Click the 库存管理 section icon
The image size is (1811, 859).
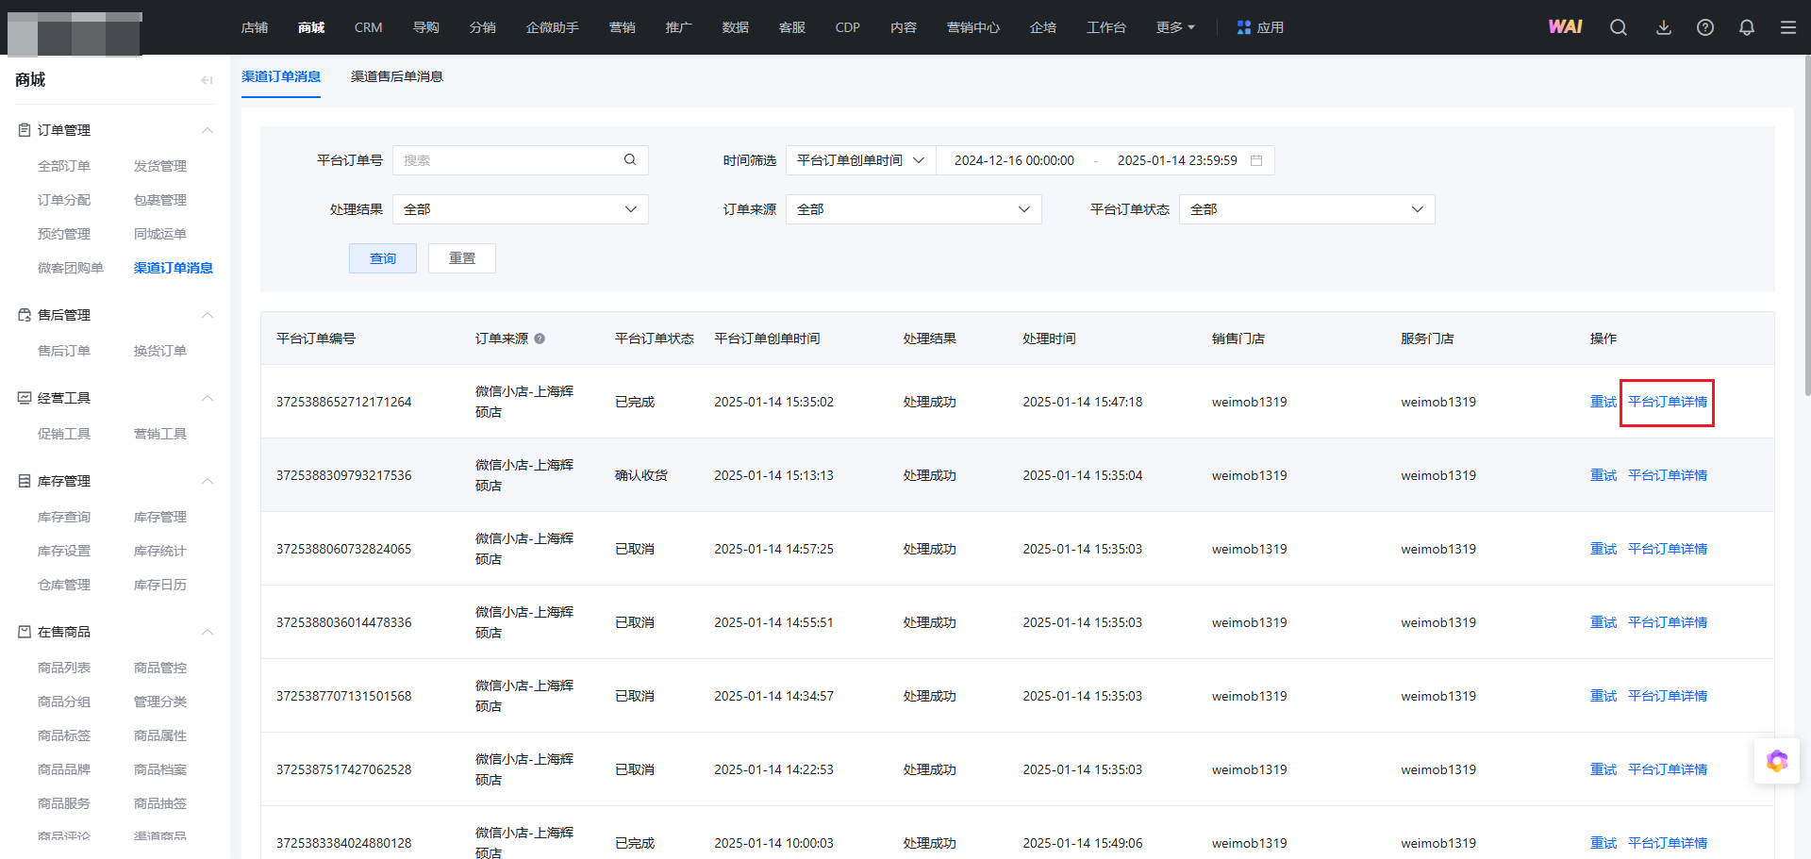(25, 481)
